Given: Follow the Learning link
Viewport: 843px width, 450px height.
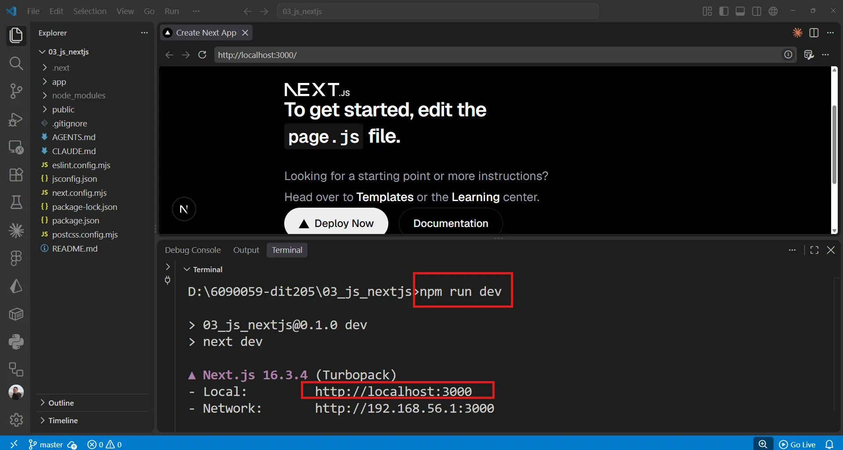Looking at the screenshot, I should point(476,197).
